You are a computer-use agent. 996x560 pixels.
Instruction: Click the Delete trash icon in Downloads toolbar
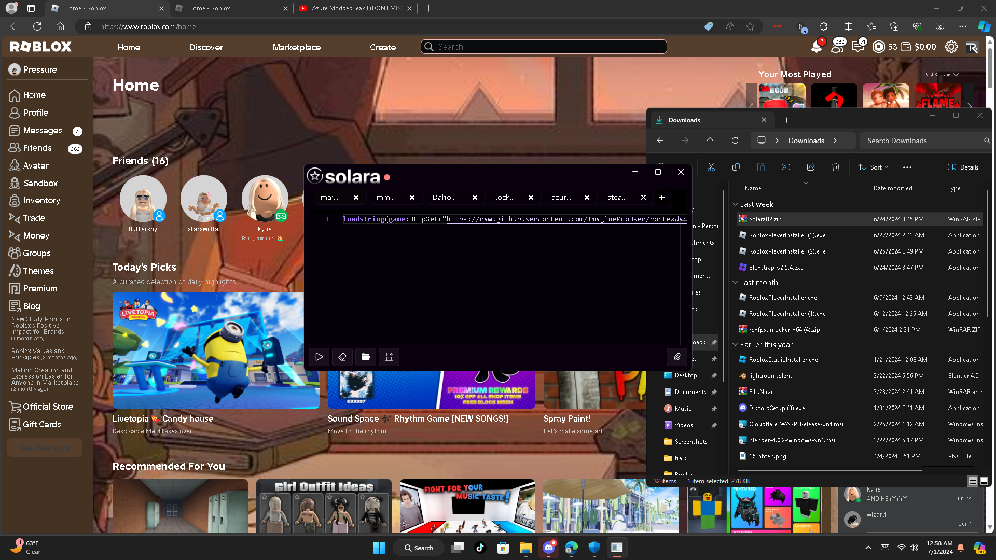(x=836, y=167)
